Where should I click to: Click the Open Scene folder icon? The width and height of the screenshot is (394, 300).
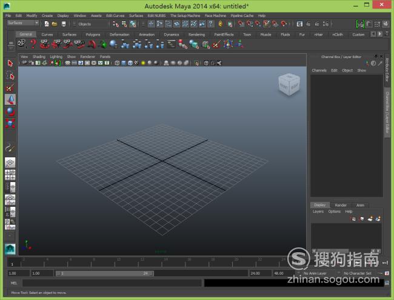click(x=55, y=24)
